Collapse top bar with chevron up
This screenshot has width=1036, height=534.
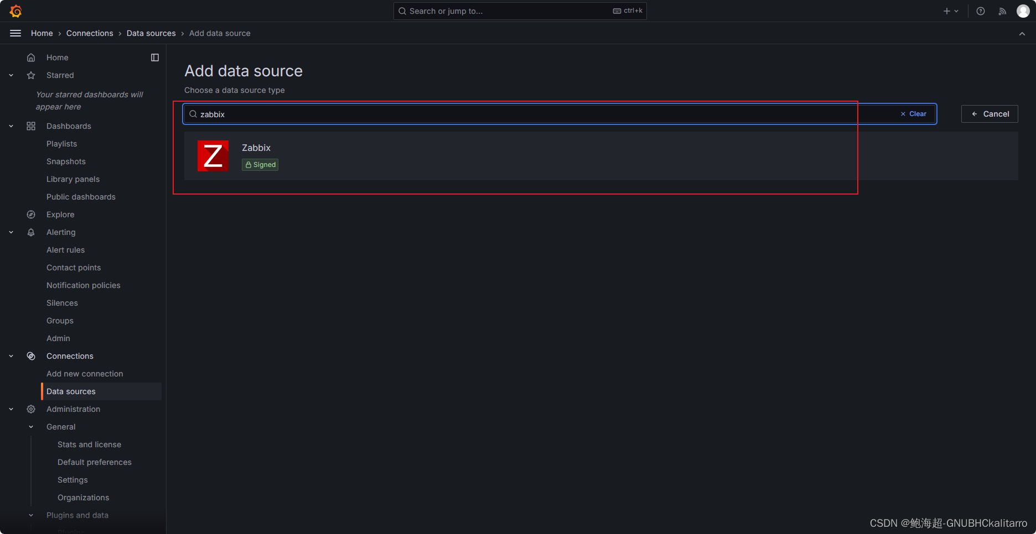(x=1022, y=34)
